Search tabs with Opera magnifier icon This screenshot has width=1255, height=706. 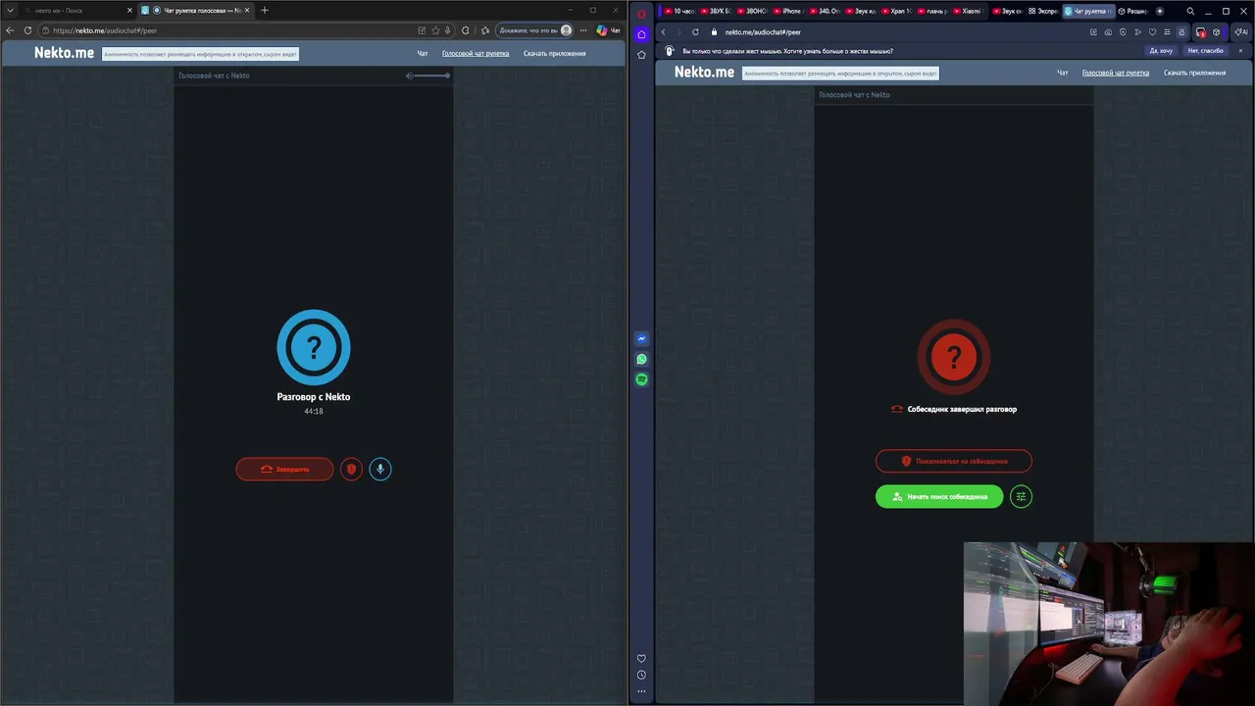click(1190, 11)
